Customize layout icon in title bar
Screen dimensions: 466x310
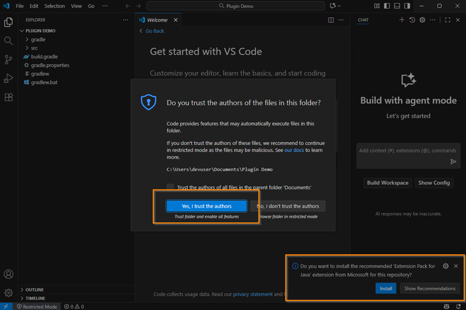[x=377, y=6]
